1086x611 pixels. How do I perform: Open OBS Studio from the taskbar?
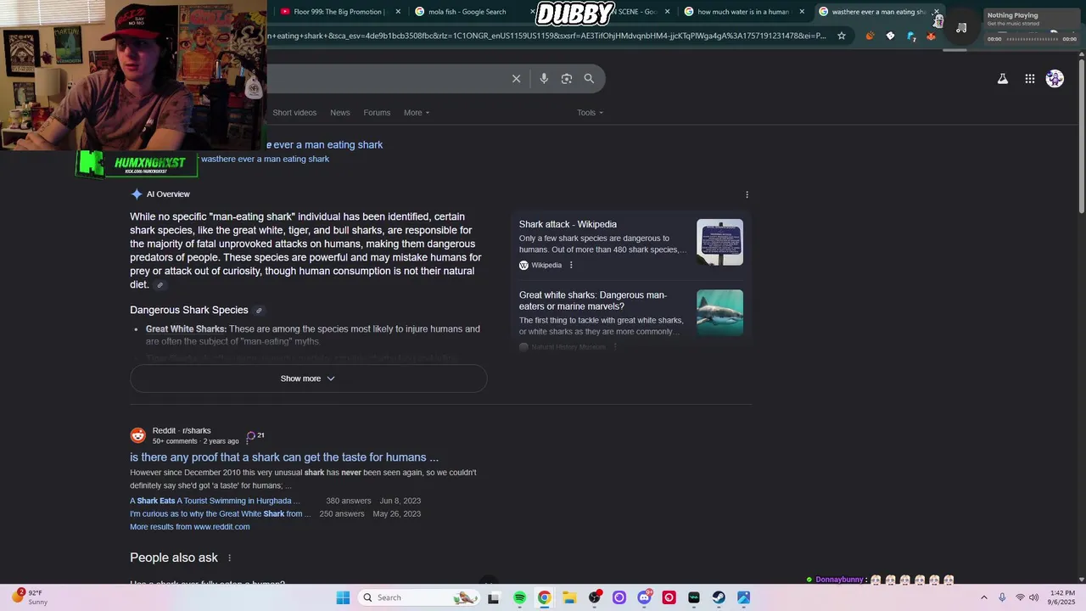(x=595, y=597)
